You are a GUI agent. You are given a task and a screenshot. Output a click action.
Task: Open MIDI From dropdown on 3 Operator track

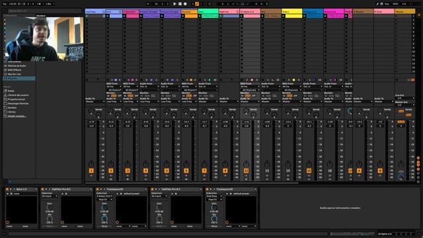tap(131, 87)
